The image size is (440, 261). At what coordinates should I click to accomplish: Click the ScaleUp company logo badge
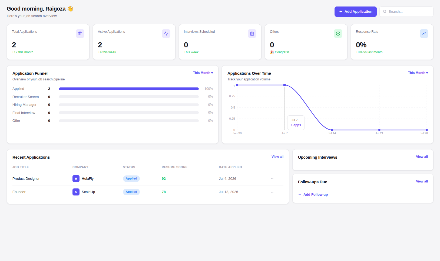[76, 192]
